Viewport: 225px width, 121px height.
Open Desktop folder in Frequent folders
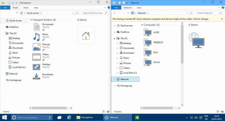41,67
